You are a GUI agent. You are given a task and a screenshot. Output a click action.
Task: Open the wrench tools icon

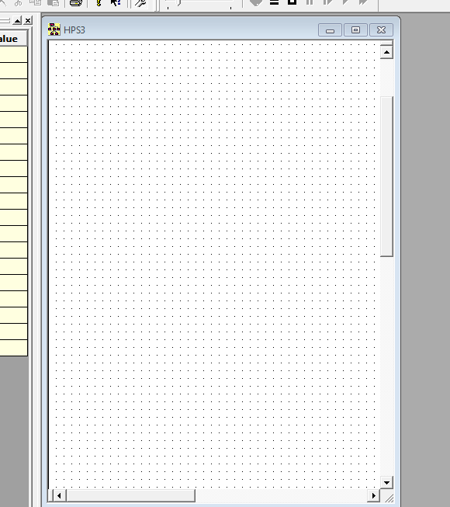[140, 3]
